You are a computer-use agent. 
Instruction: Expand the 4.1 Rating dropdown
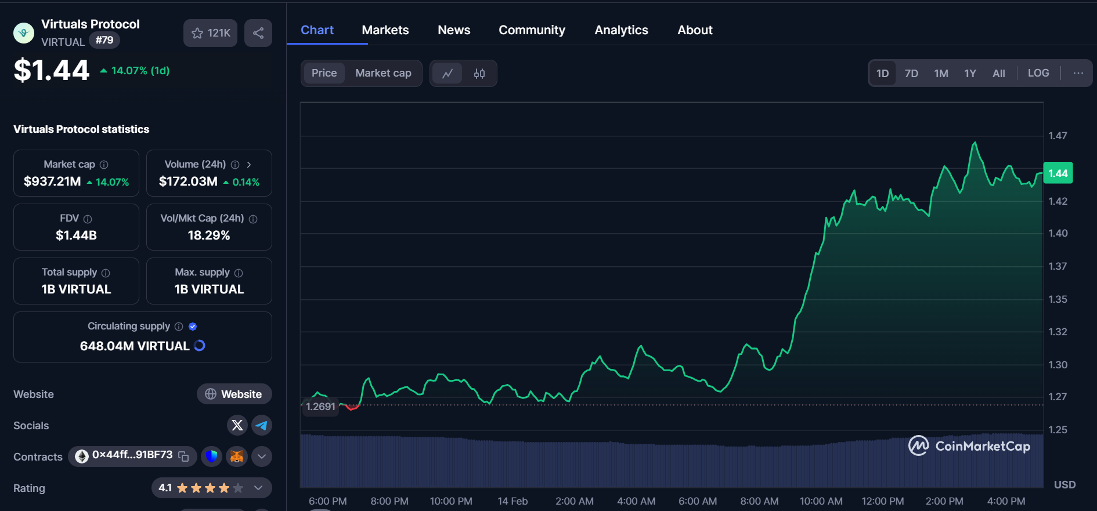click(259, 488)
